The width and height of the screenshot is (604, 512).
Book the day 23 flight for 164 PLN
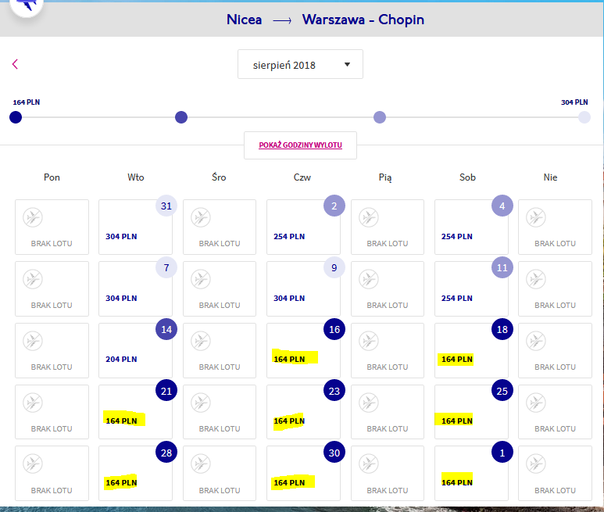tap(303, 412)
